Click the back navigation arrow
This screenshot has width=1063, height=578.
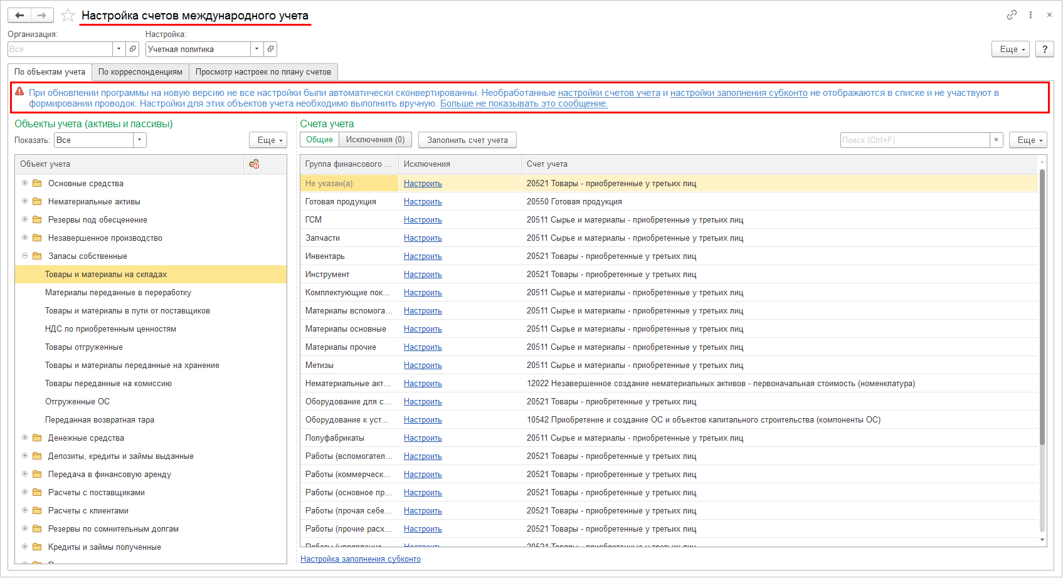pyautogui.click(x=19, y=15)
